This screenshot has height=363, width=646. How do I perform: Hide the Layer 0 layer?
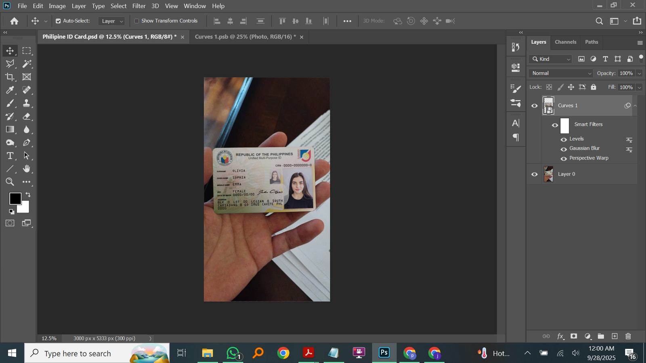click(x=535, y=174)
